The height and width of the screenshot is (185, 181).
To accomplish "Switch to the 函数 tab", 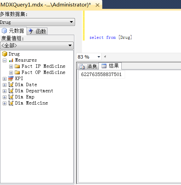I will [37, 31].
